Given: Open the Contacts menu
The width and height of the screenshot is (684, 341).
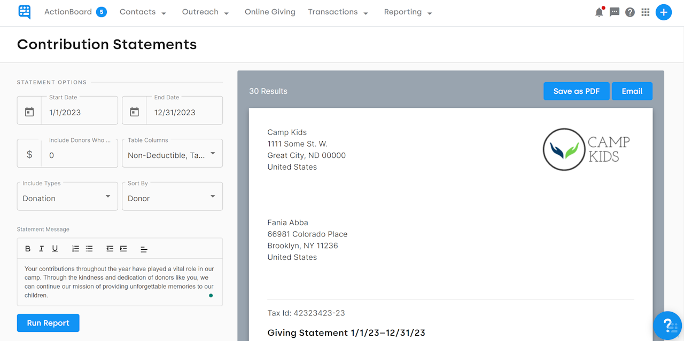Looking at the screenshot, I should click(143, 12).
